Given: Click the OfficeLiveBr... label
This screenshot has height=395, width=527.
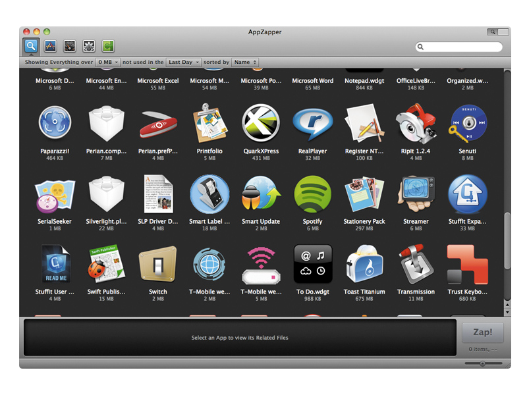Looking at the screenshot, I should [x=416, y=81].
